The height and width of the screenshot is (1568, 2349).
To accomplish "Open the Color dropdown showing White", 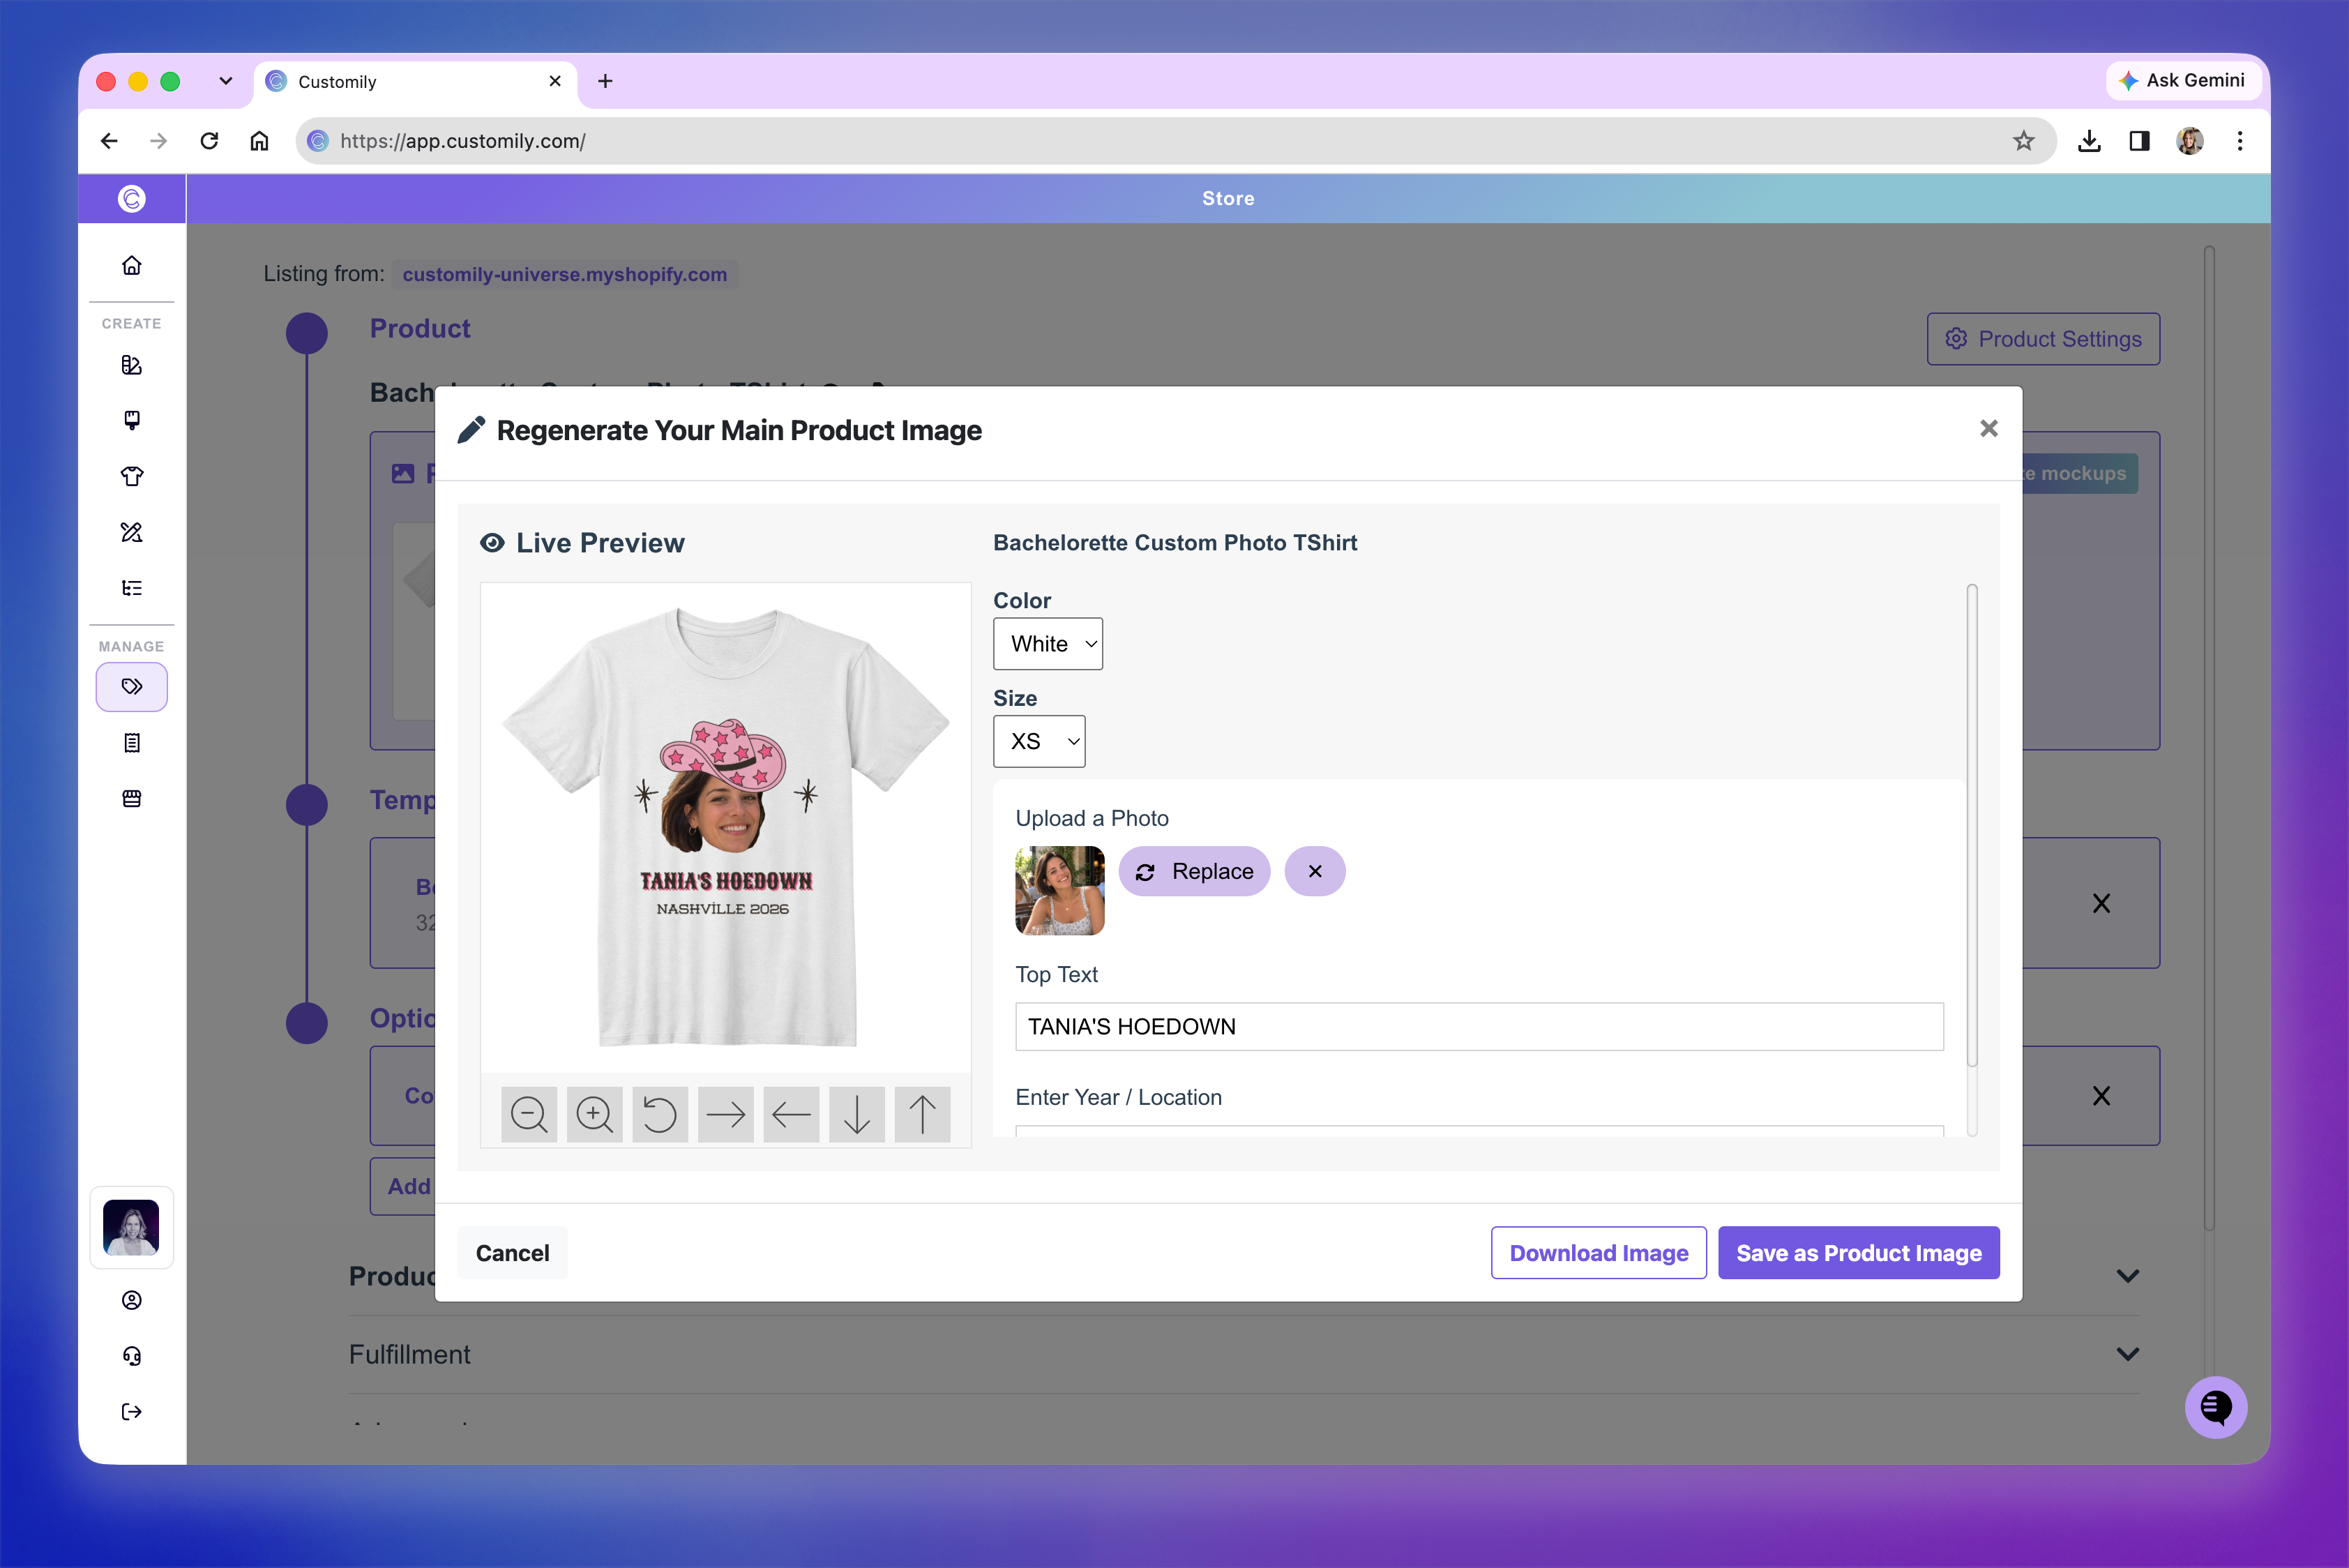I will coord(1047,644).
